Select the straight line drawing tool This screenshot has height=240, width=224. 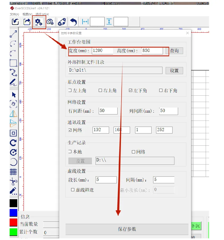[x=13, y=34]
